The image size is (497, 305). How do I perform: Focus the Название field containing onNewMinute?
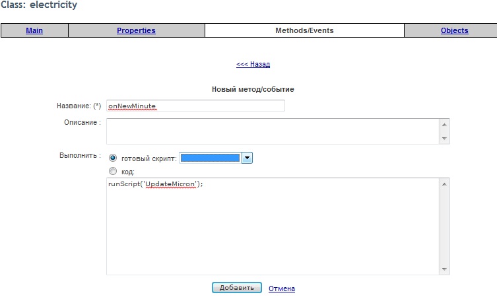click(x=195, y=106)
